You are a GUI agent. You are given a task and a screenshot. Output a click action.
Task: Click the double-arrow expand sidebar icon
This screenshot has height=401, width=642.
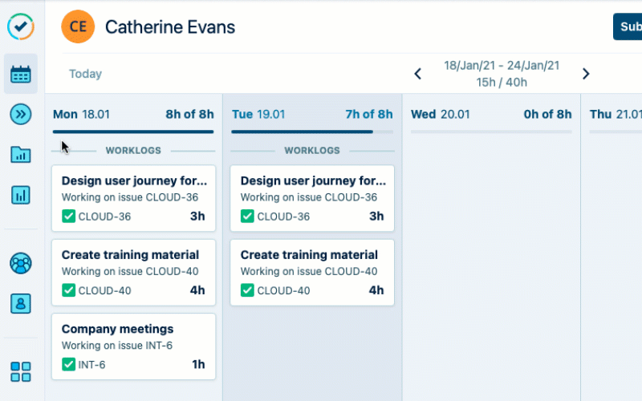pos(21,115)
